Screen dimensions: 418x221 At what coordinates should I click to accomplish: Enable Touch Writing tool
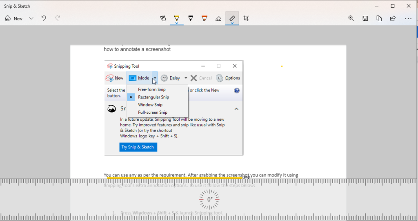pyautogui.click(x=163, y=18)
